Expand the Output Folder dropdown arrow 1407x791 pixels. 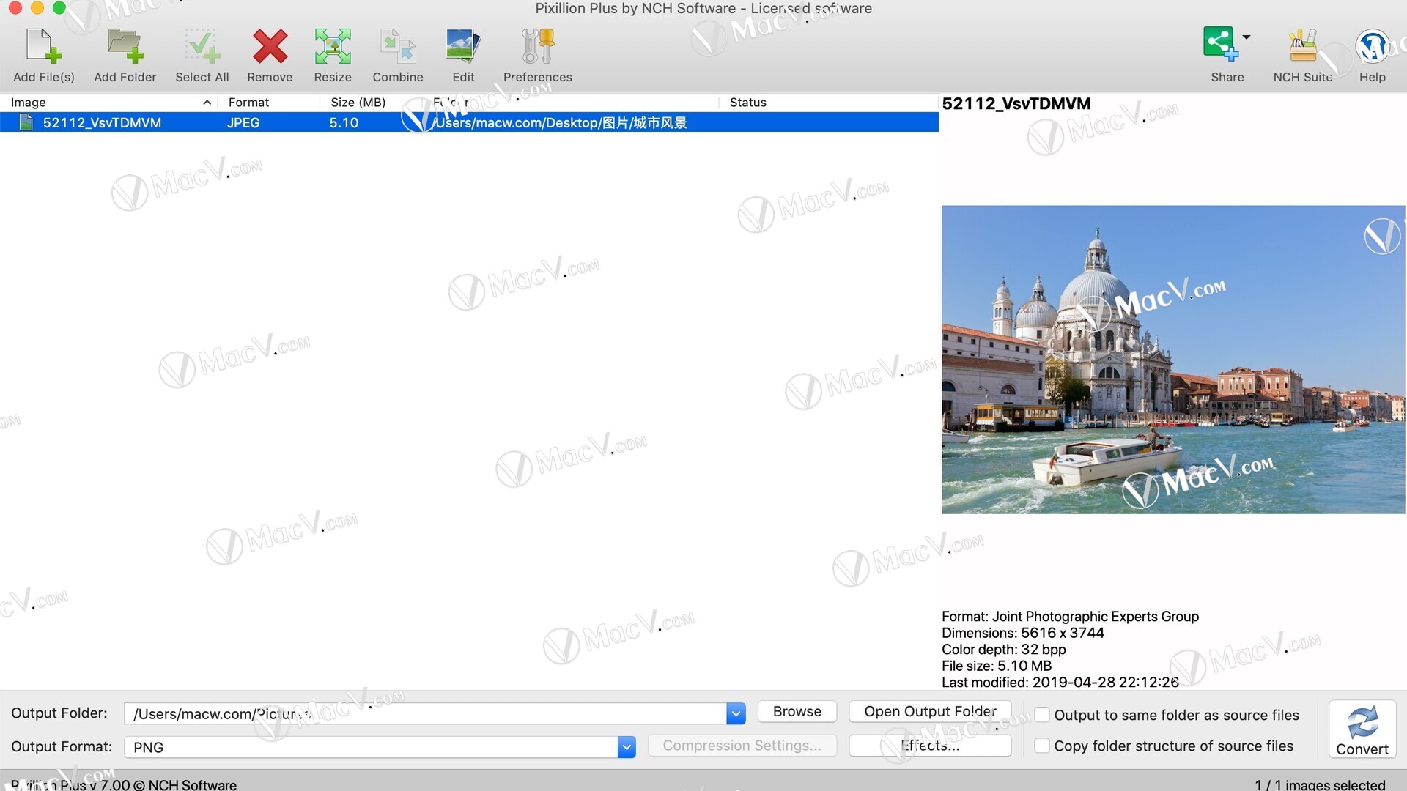pos(736,713)
